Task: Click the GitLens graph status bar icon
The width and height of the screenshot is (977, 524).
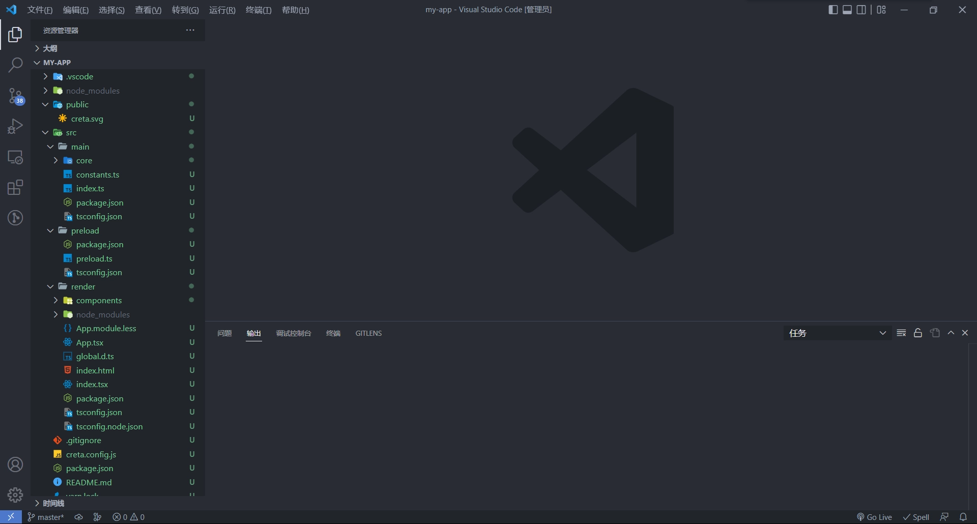Action: (97, 517)
